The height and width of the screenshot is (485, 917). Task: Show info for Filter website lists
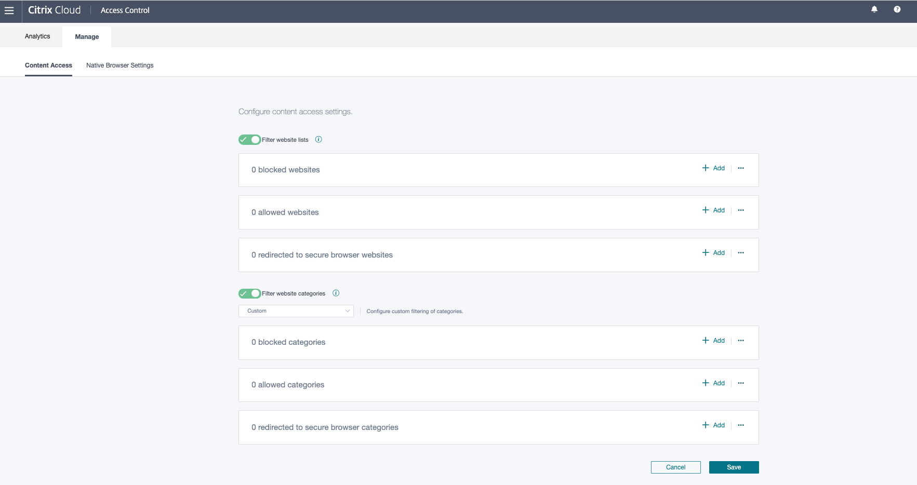point(318,139)
